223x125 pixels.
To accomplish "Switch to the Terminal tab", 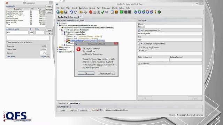I will (62, 103).
